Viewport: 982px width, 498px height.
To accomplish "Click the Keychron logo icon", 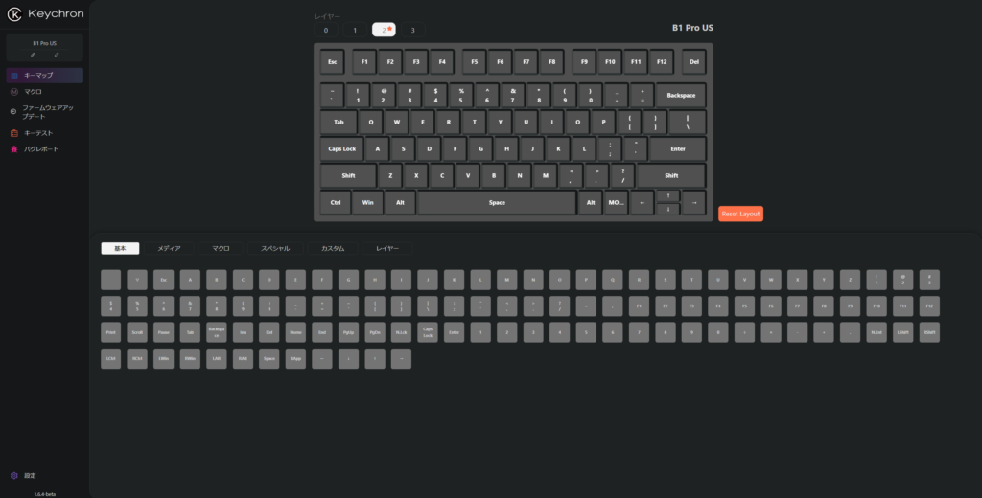I will (x=13, y=14).
